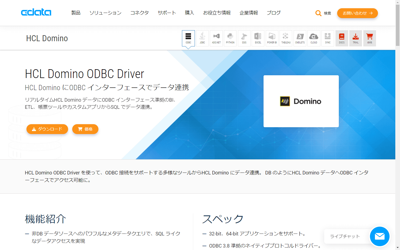Click the スペック heading
This screenshot has height=250, width=400.
coord(223,219)
